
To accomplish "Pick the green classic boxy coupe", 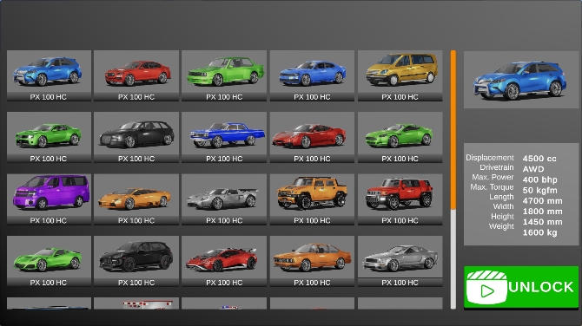I will tap(224, 75).
